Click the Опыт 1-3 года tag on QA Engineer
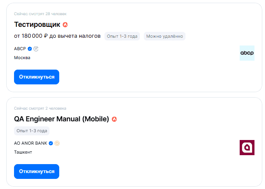Image resolution: width=265 pixels, height=189 pixels. tap(32, 131)
